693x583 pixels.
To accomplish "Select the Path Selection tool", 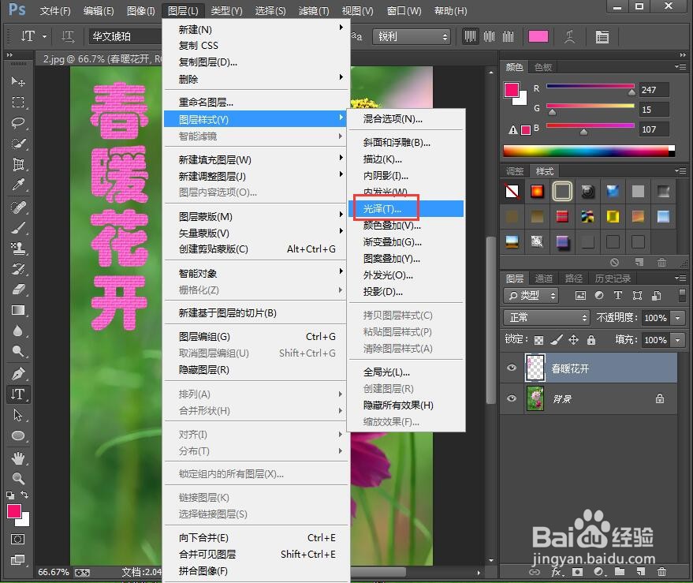I will click(x=18, y=415).
